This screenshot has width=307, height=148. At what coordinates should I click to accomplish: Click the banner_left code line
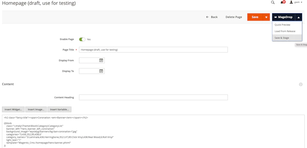[x=30, y=129]
